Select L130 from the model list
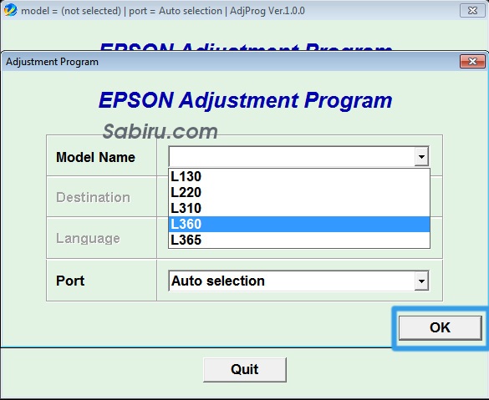Screen dimensions: 489x400 tap(298, 177)
